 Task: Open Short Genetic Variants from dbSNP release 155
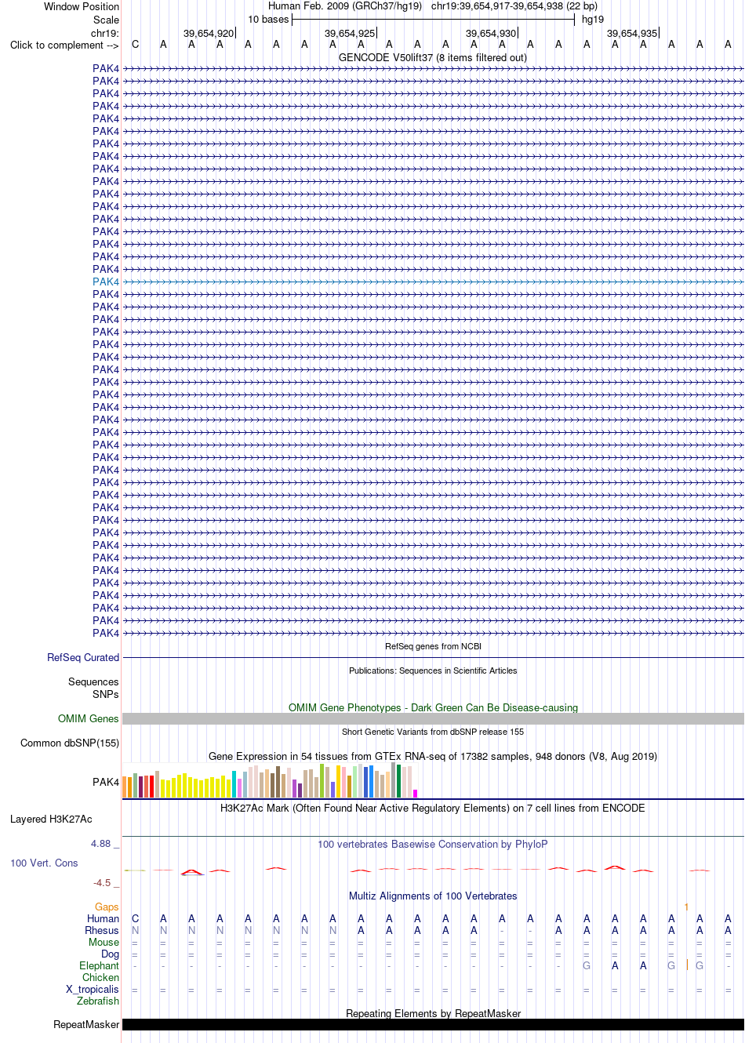[x=433, y=732]
